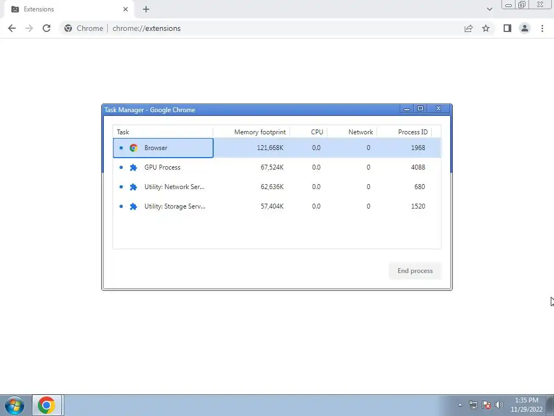Minimize the Task Manager window
The height and width of the screenshot is (416, 554).
tap(407, 108)
